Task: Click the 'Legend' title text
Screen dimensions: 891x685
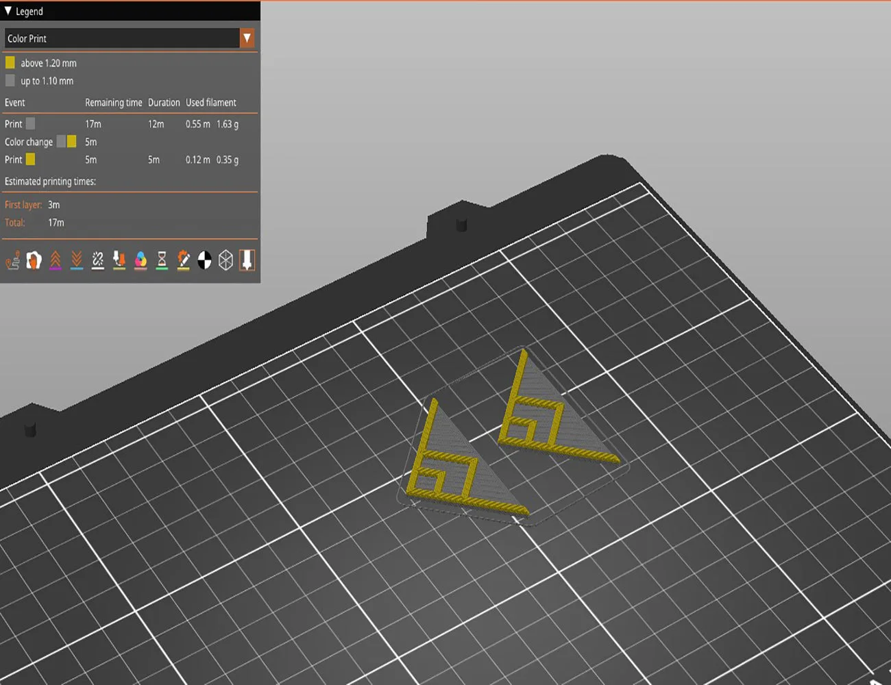Action: [29, 12]
